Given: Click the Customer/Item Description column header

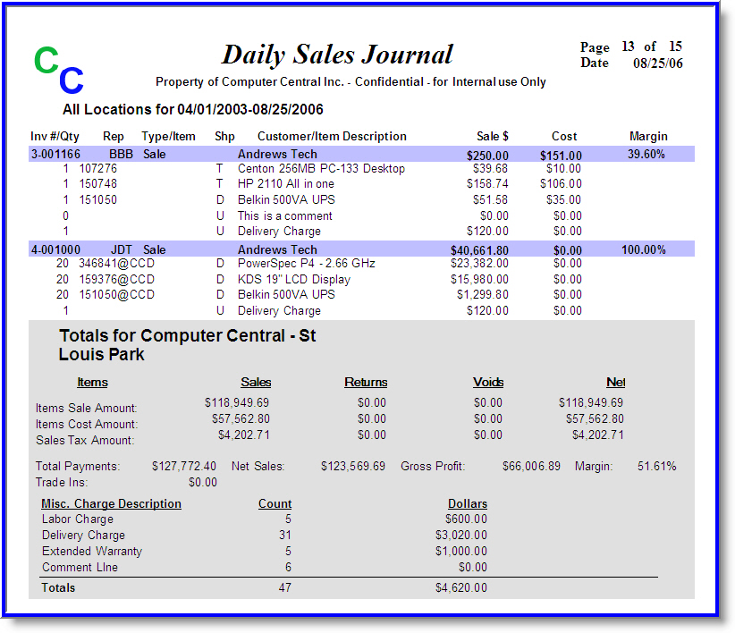Looking at the screenshot, I should (x=332, y=137).
